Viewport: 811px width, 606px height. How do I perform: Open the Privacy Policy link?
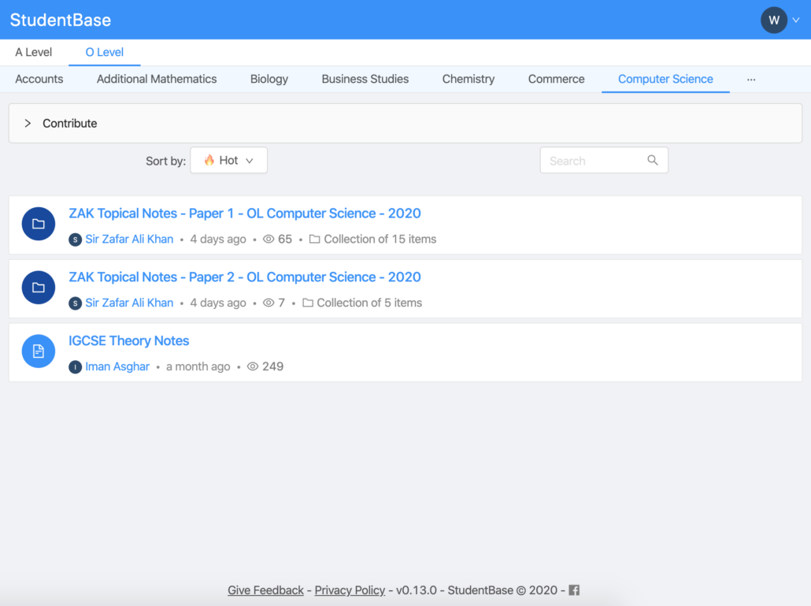(x=350, y=590)
